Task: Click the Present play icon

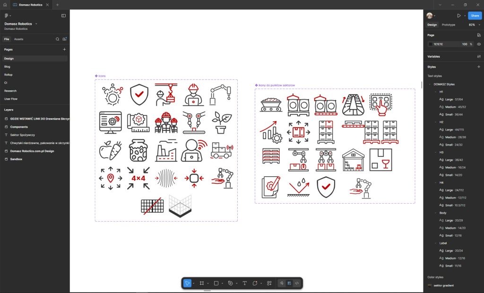Action: pos(458,16)
